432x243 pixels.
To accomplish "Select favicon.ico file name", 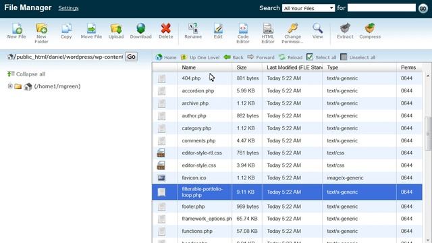I will point(194,178).
